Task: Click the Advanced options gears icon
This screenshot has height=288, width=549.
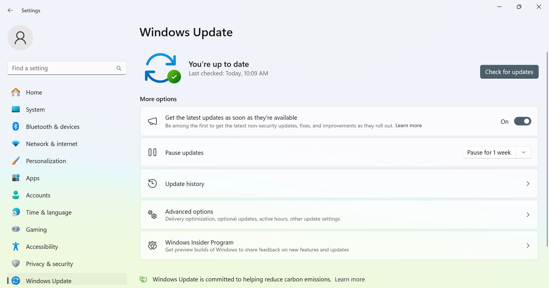Action: 152,215
